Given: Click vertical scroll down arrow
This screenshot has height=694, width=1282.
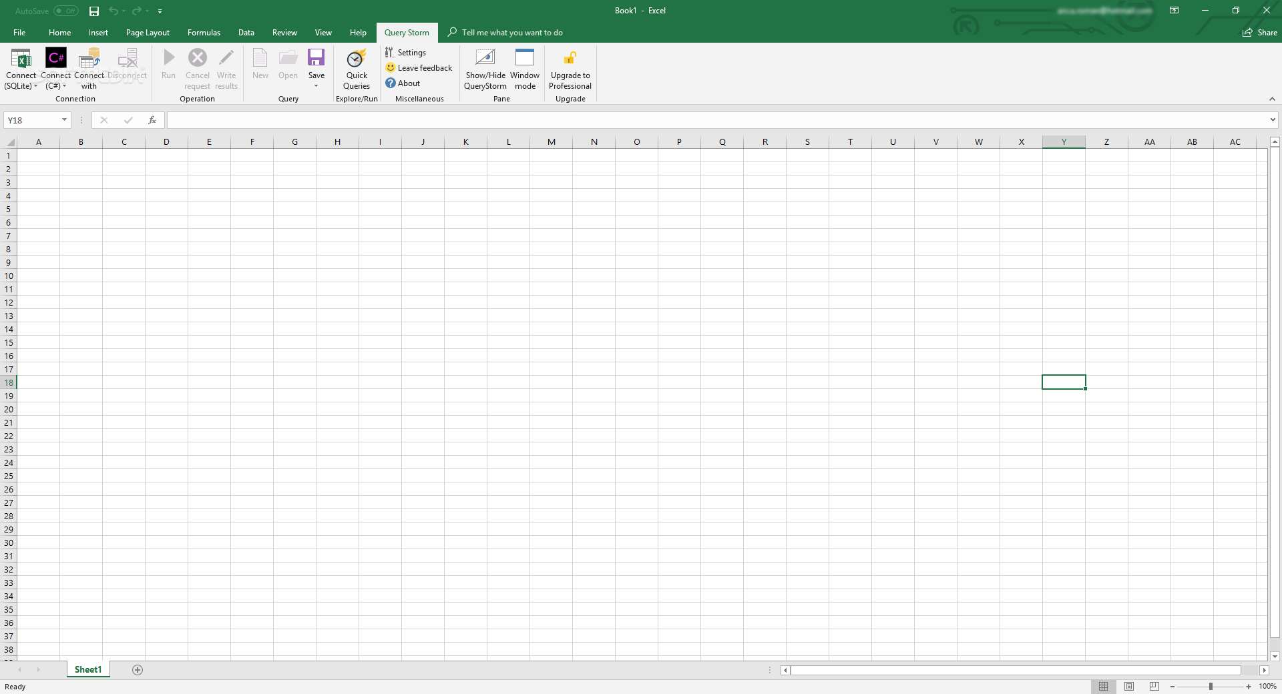Looking at the screenshot, I should click(x=1275, y=657).
